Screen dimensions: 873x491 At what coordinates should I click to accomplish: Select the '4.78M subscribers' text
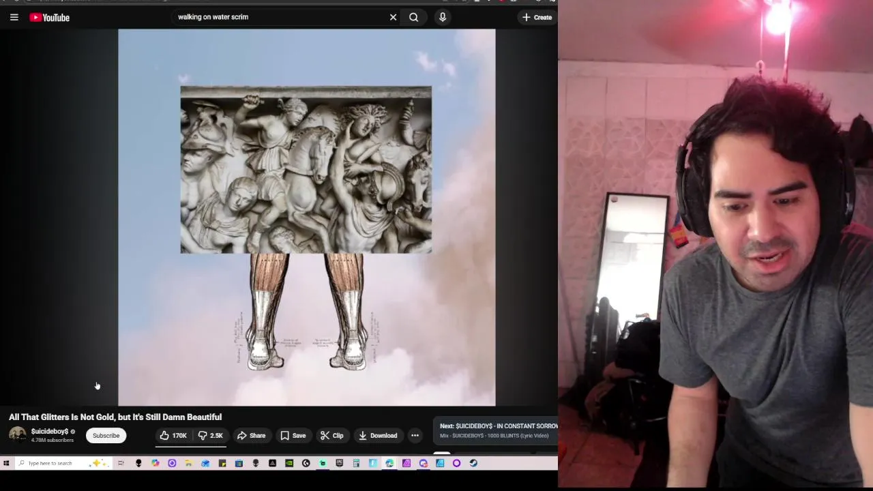[x=52, y=441]
